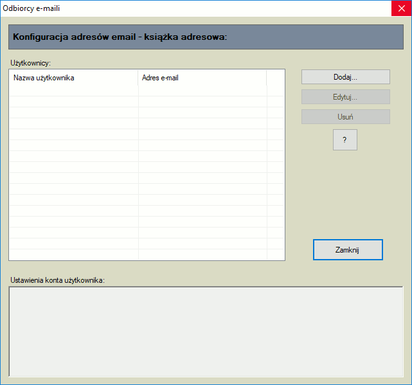Viewport: 412px width, 385px height.
Task: Open help with the "?" button
Action: click(345, 140)
